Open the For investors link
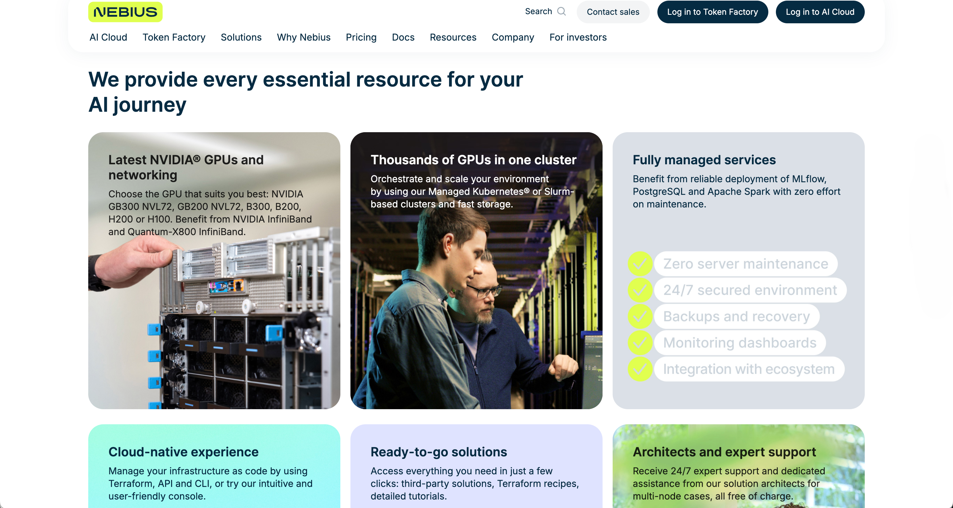 (578, 37)
